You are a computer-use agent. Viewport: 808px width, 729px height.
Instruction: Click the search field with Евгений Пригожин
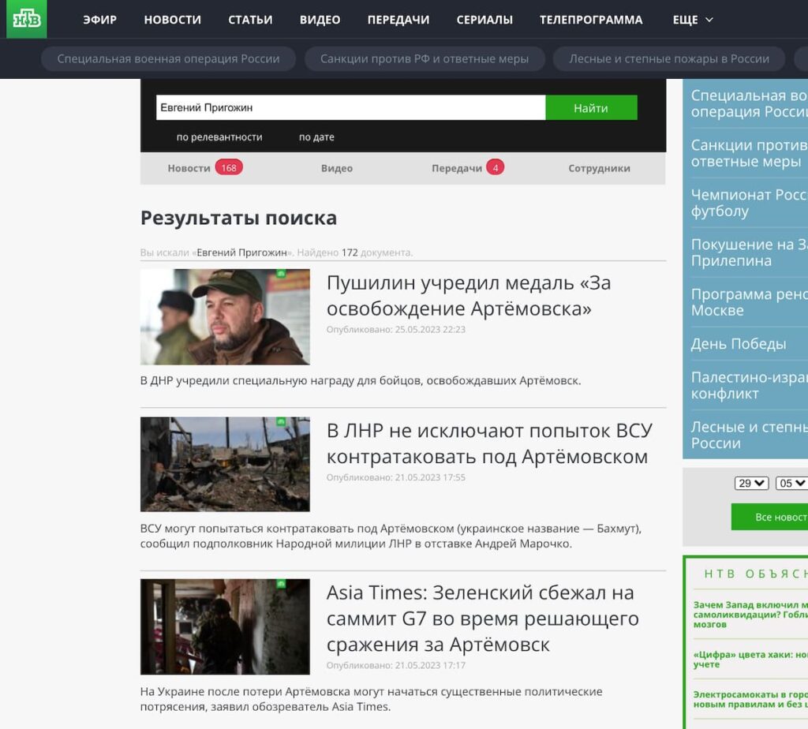coord(350,107)
